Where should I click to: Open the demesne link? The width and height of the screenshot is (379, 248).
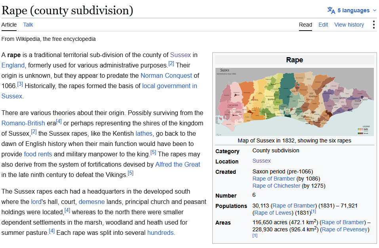[x=91, y=202]
